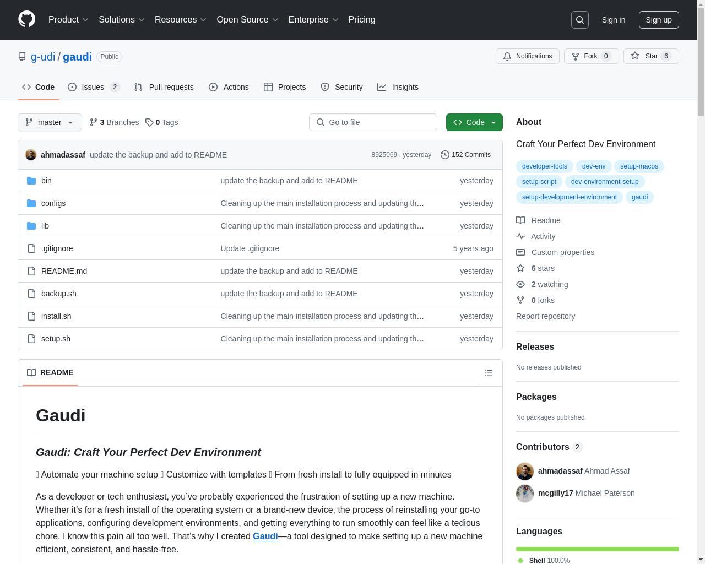The width and height of the screenshot is (705, 564).
Task: Click the fork icon beside 0 forks
Action: pos(520,300)
